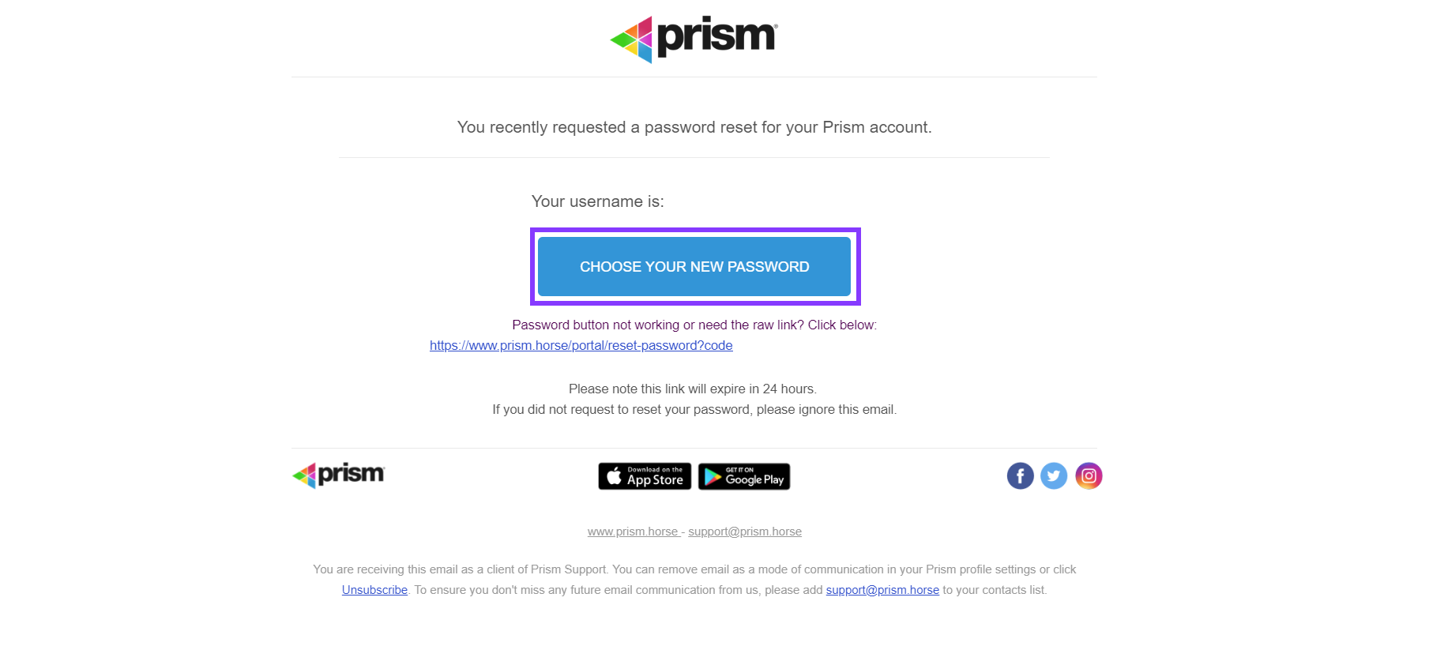Follow the raw reset-password URL link

[x=581, y=345]
